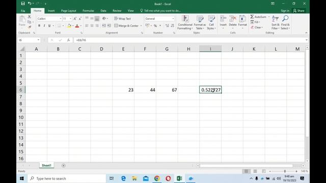Open Cell Styles gallery
The height and width of the screenshot is (183, 326).
coord(211,22)
